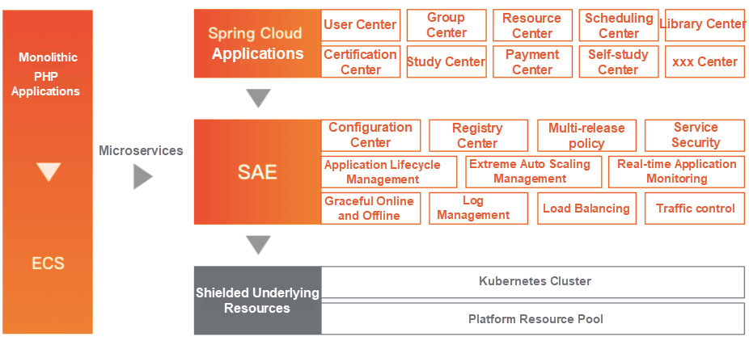Screen dimensions: 749x341
Task: Click the Study Center box
Action: (x=446, y=61)
